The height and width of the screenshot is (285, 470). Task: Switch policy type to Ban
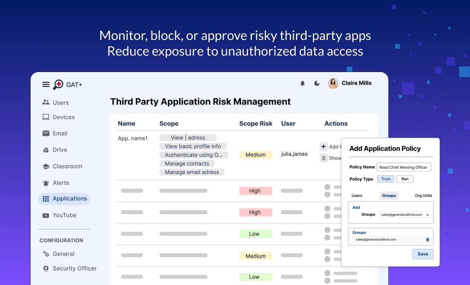[x=405, y=179]
